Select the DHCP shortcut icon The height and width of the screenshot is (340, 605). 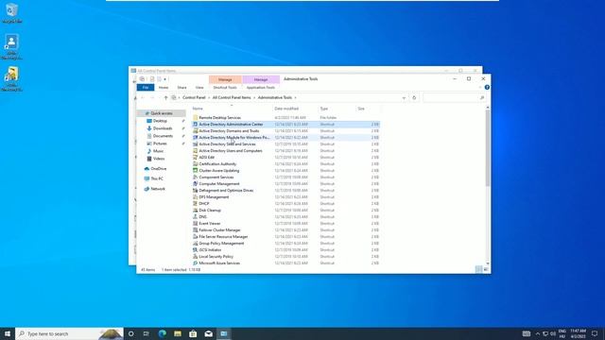196,204
